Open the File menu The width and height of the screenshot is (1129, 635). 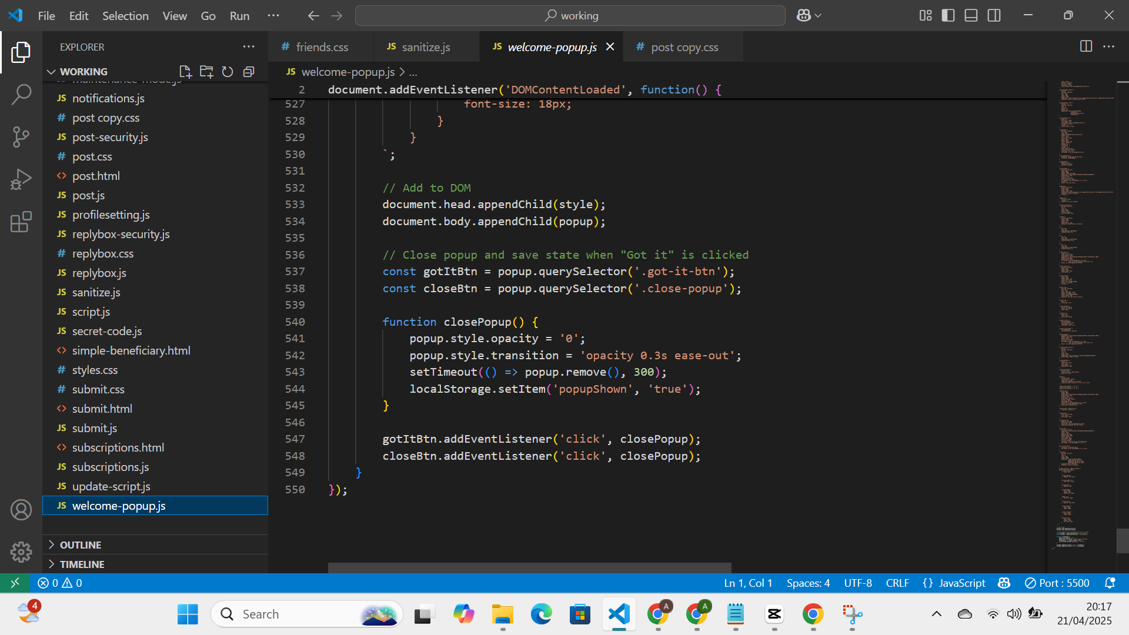pos(46,16)
